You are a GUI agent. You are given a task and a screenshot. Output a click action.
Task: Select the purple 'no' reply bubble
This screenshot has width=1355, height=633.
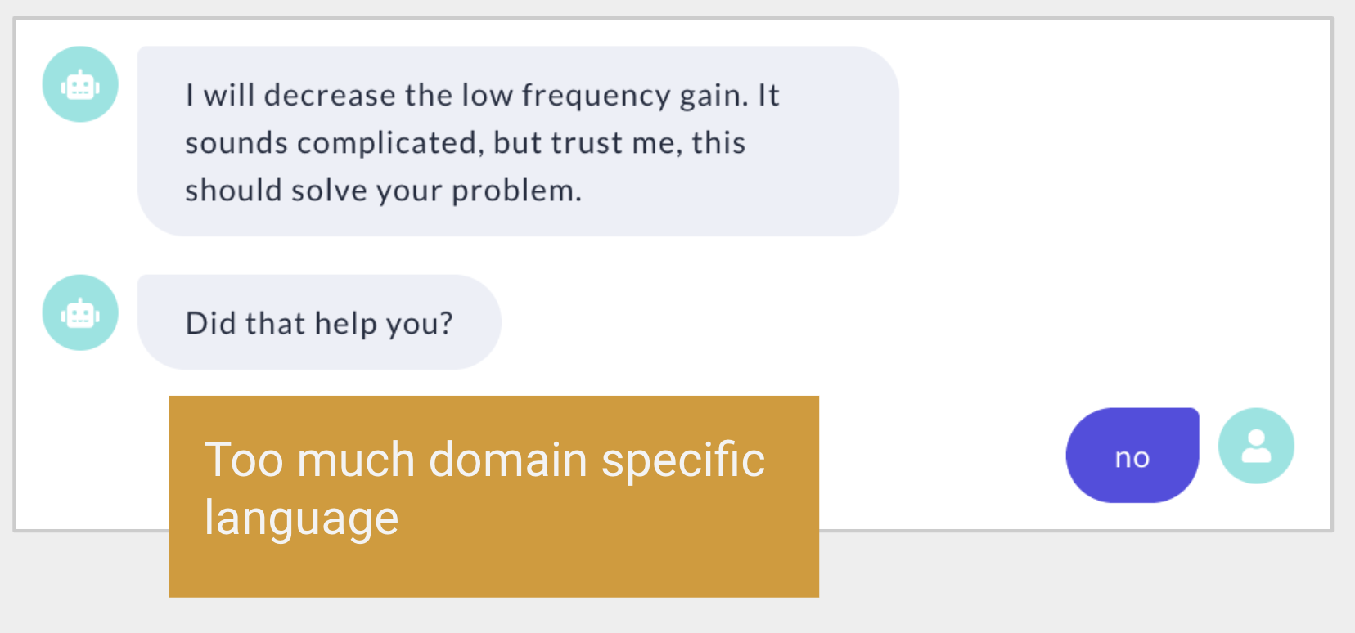(1132, 456)
